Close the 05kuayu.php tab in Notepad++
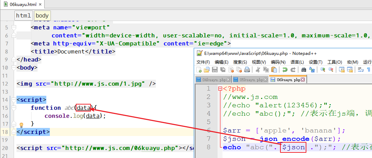The width and height of the screenshot is (372, 158). (x=265, y=80)
